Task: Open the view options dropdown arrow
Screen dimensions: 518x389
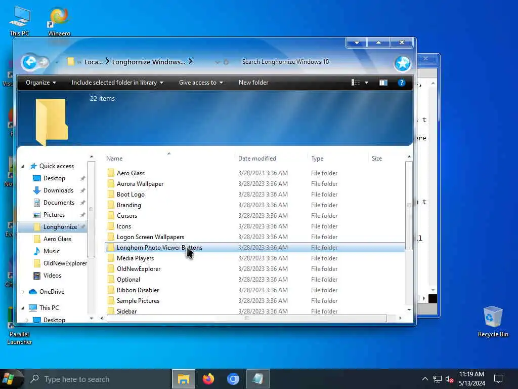Action: click(366, 83)
